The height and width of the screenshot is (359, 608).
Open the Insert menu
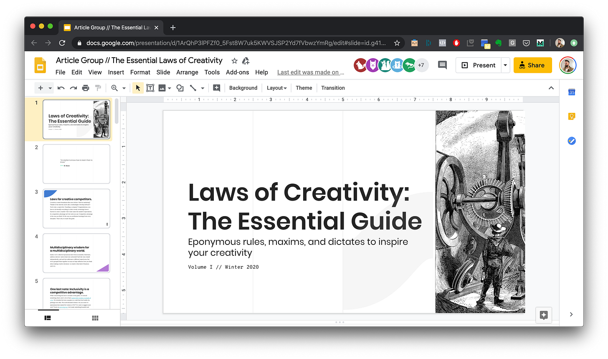coord(116,72)
